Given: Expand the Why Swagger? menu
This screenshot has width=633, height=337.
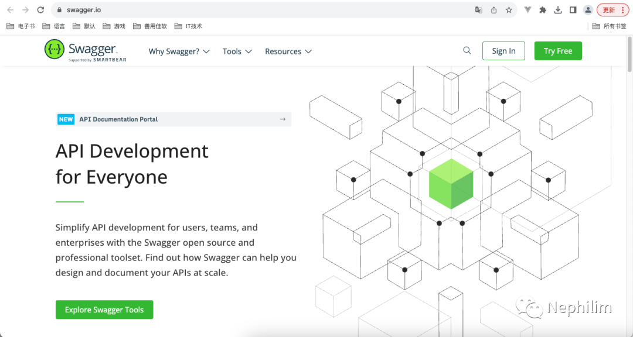Looking at the screenshot, I should click(x=179, y=51).
